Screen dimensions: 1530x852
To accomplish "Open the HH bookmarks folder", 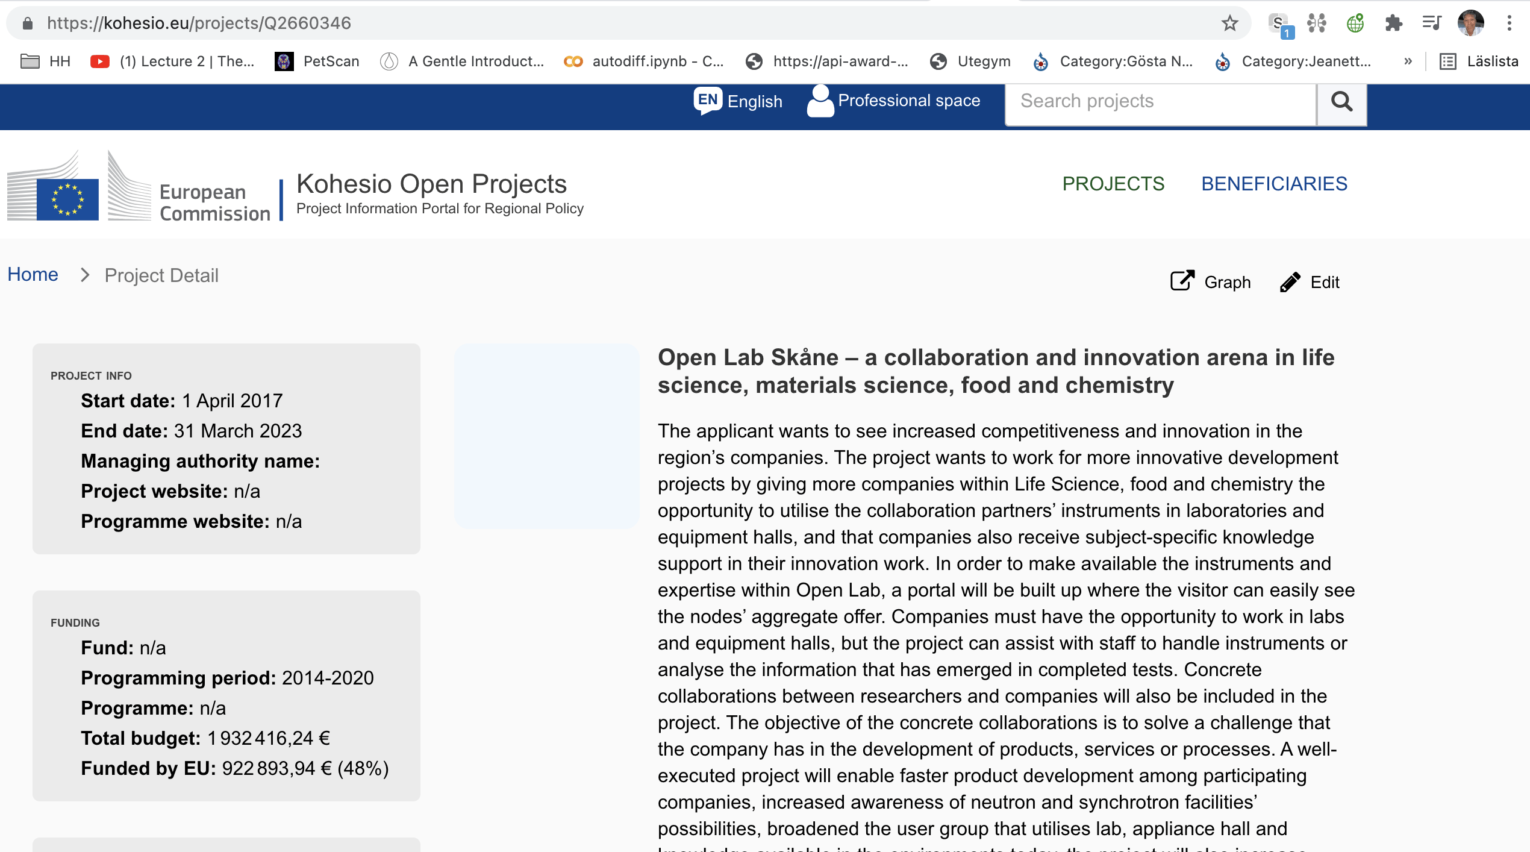I will [46, 61].
